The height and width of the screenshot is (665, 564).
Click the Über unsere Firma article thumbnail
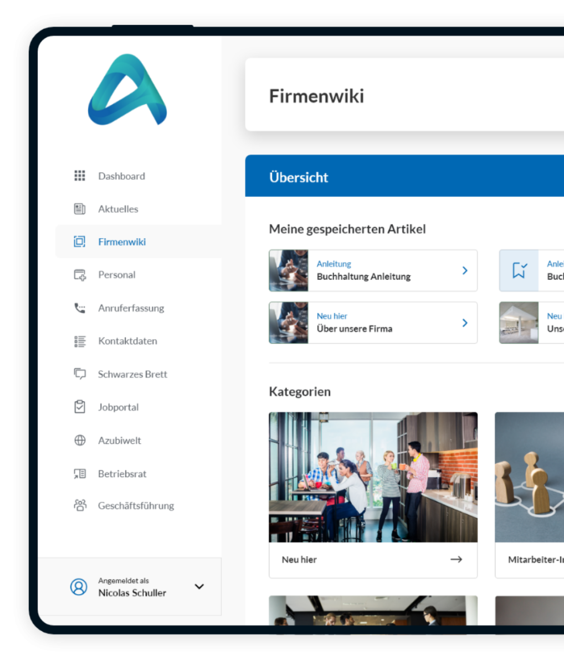(289, 323)
